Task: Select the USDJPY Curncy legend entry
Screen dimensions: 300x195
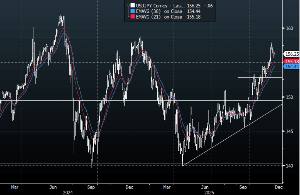Action: 156,5
